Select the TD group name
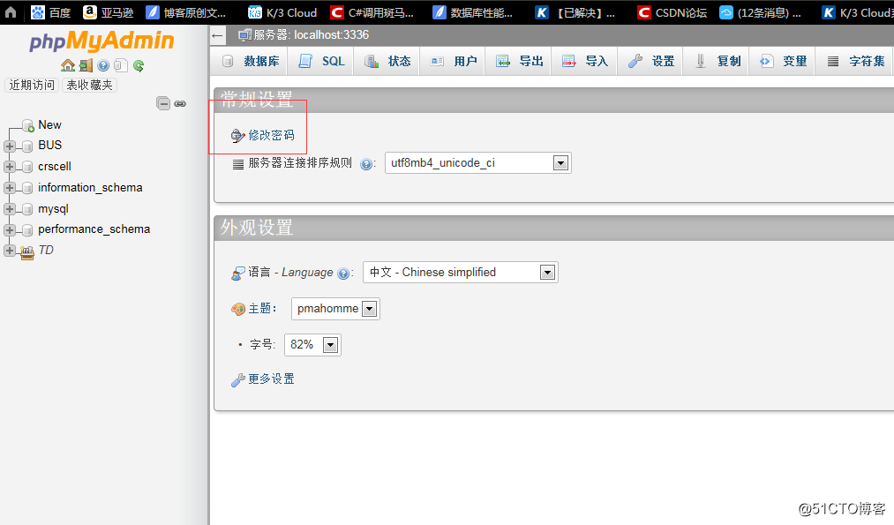Viewport: 894px width, 525px height. [x=46, y=250]
